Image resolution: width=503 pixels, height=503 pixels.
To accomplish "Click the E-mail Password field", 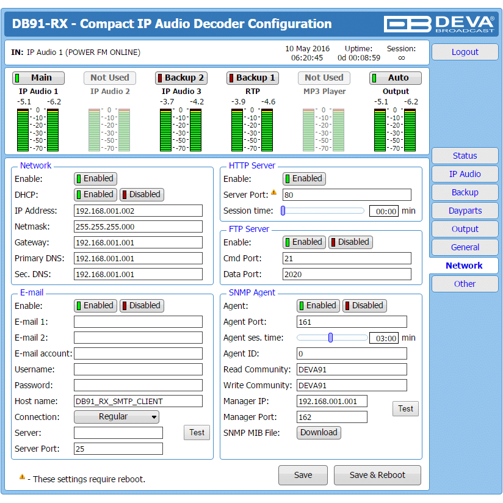I will 138,385.
